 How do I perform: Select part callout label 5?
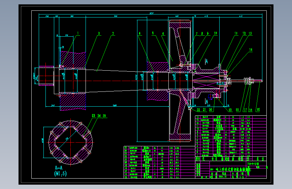tap(153, 33)
